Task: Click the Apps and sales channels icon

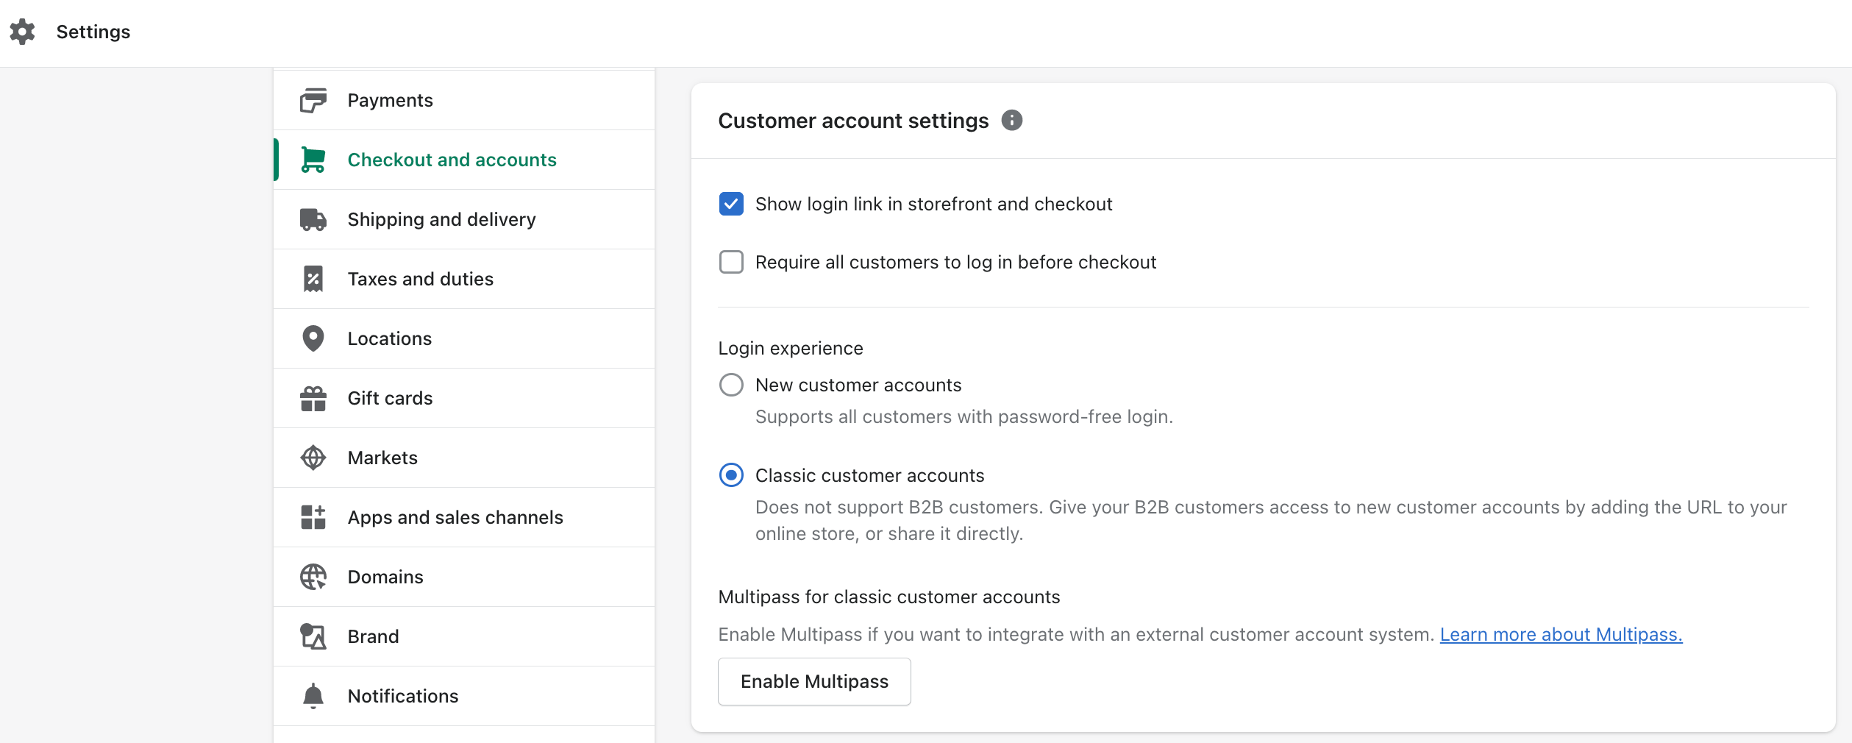Action: [x=313, y=517]
